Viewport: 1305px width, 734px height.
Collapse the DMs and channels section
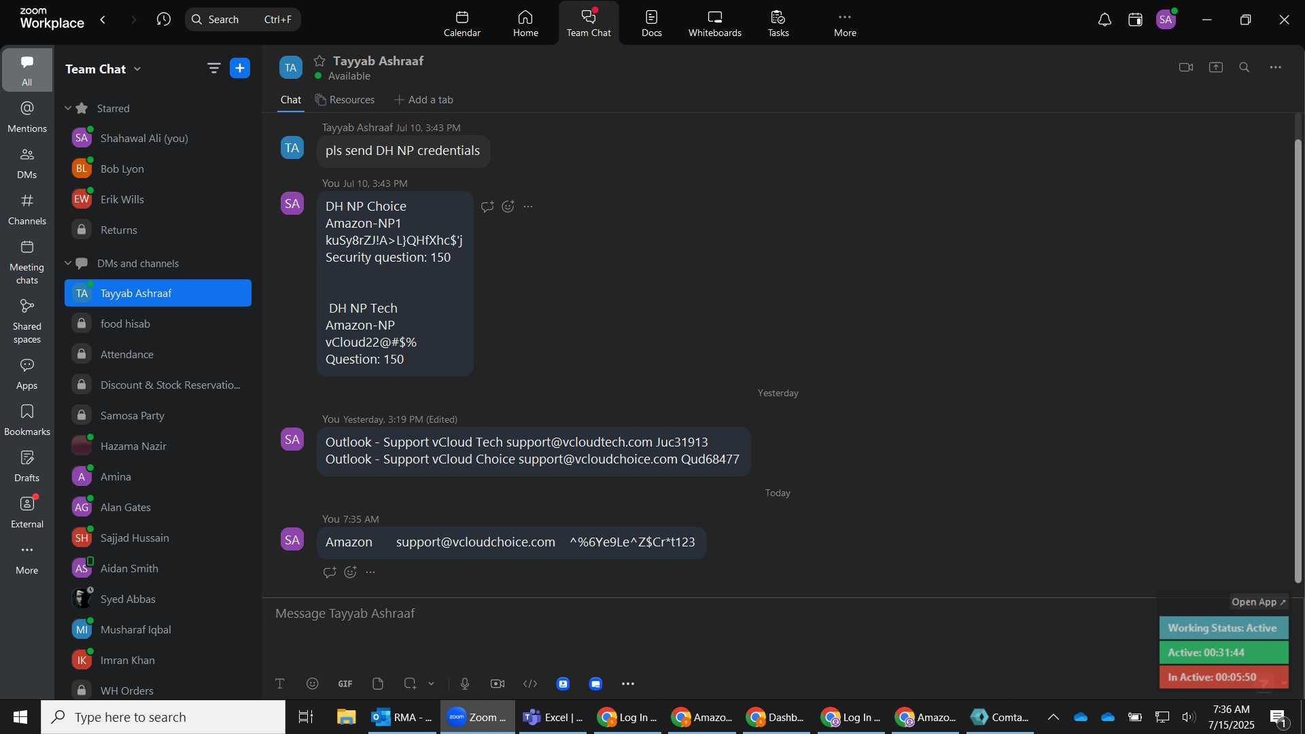click(x=68, y=263)
